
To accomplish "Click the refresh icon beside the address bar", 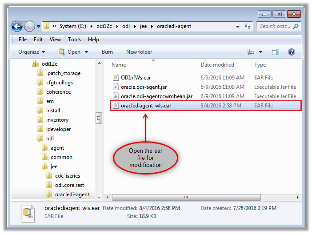I will pos(248,26).
